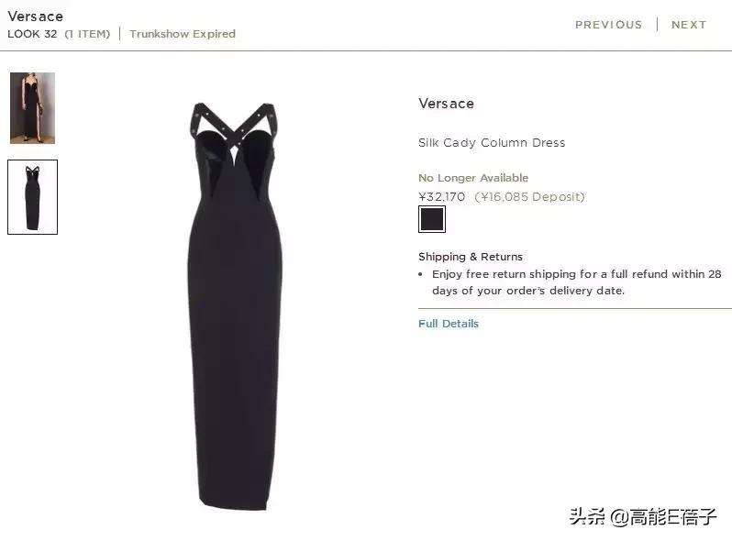Select the model-wearing-dress thumbnail

click(x=33, y=108)
